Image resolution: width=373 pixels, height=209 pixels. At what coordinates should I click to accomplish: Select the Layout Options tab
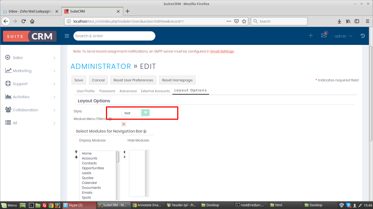[x=191, y=90]
